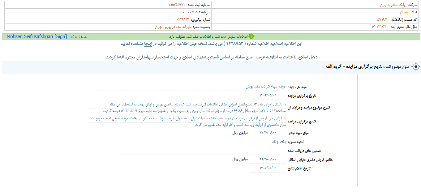Open previous notice via the اینجا link
The height and width of the screenshot is (192, 421).
148,44
